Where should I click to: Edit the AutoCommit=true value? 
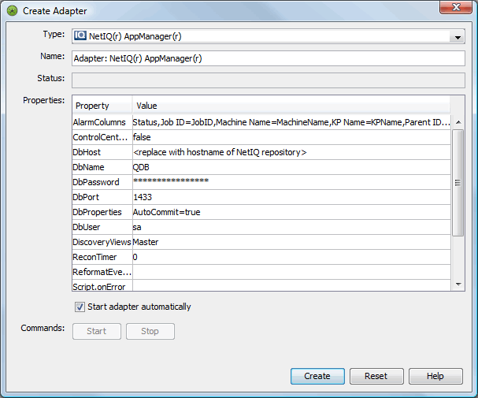pos(291,212)
